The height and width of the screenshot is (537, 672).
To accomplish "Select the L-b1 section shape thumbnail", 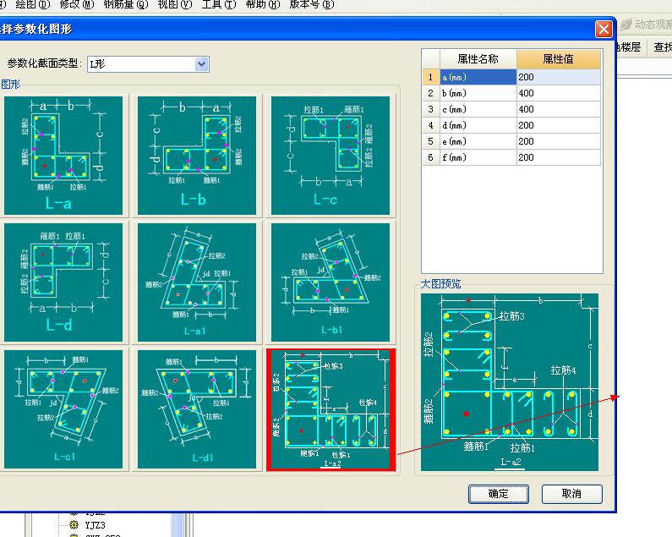I will coord(331,282).
